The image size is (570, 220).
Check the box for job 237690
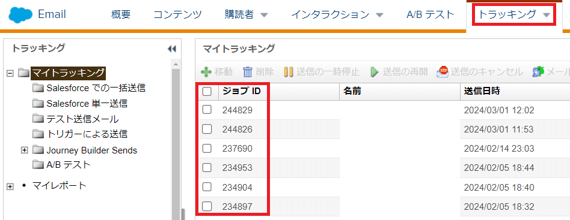pos(207,148)
